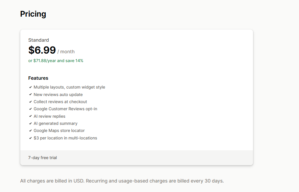Image resolution: width=299 pixels, height=192 pixels.
Task: Click the checkmark next to Google Customer Reviews opt-in
Action: 30,109
